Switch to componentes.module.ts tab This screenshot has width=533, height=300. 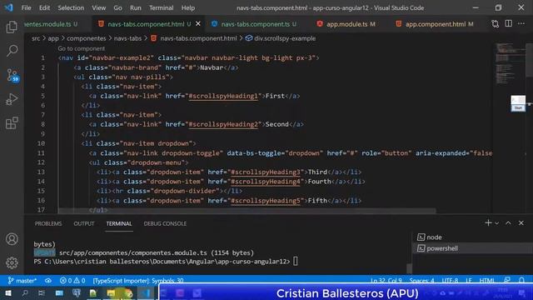click(x=51, y=24)
